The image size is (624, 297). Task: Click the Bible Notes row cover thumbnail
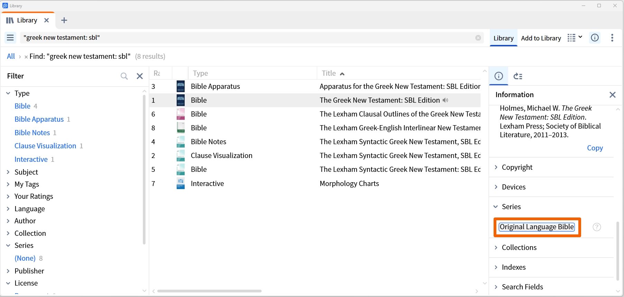(181, 142)
